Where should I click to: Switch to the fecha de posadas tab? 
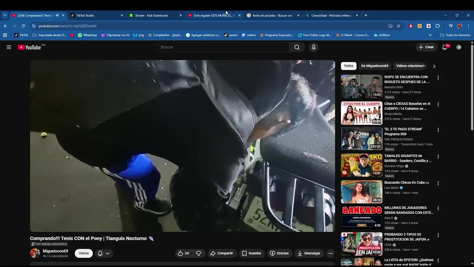(x=273, y=16)
